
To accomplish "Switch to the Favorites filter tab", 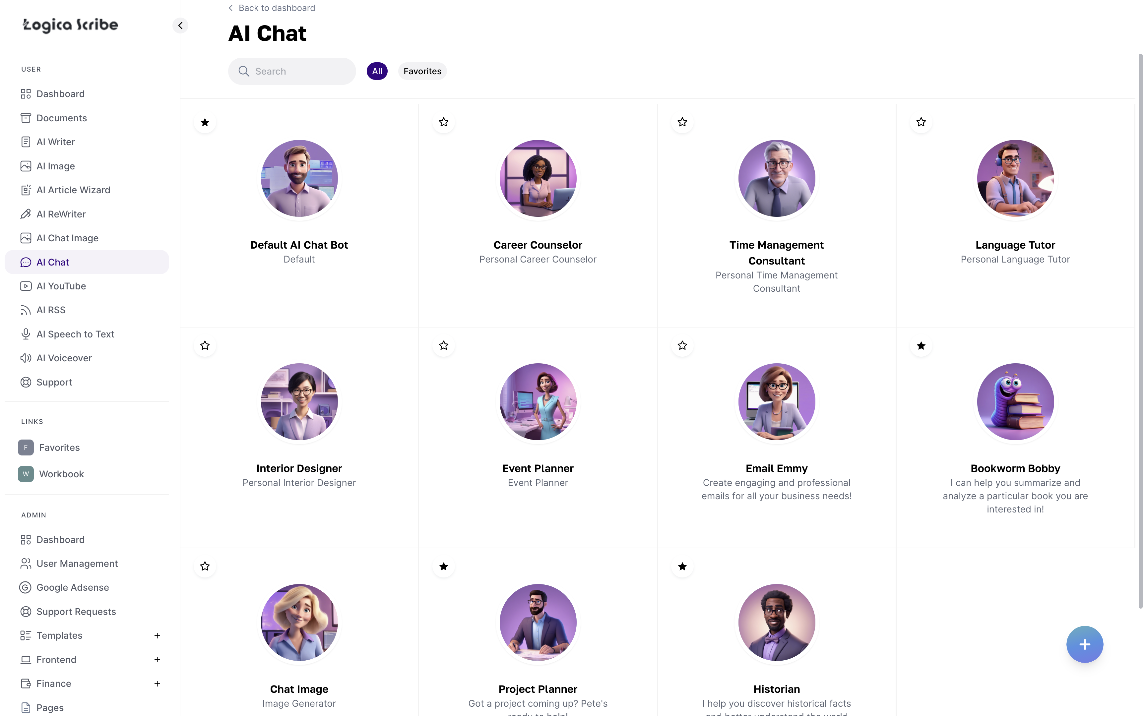I will [x=422, y=71].
